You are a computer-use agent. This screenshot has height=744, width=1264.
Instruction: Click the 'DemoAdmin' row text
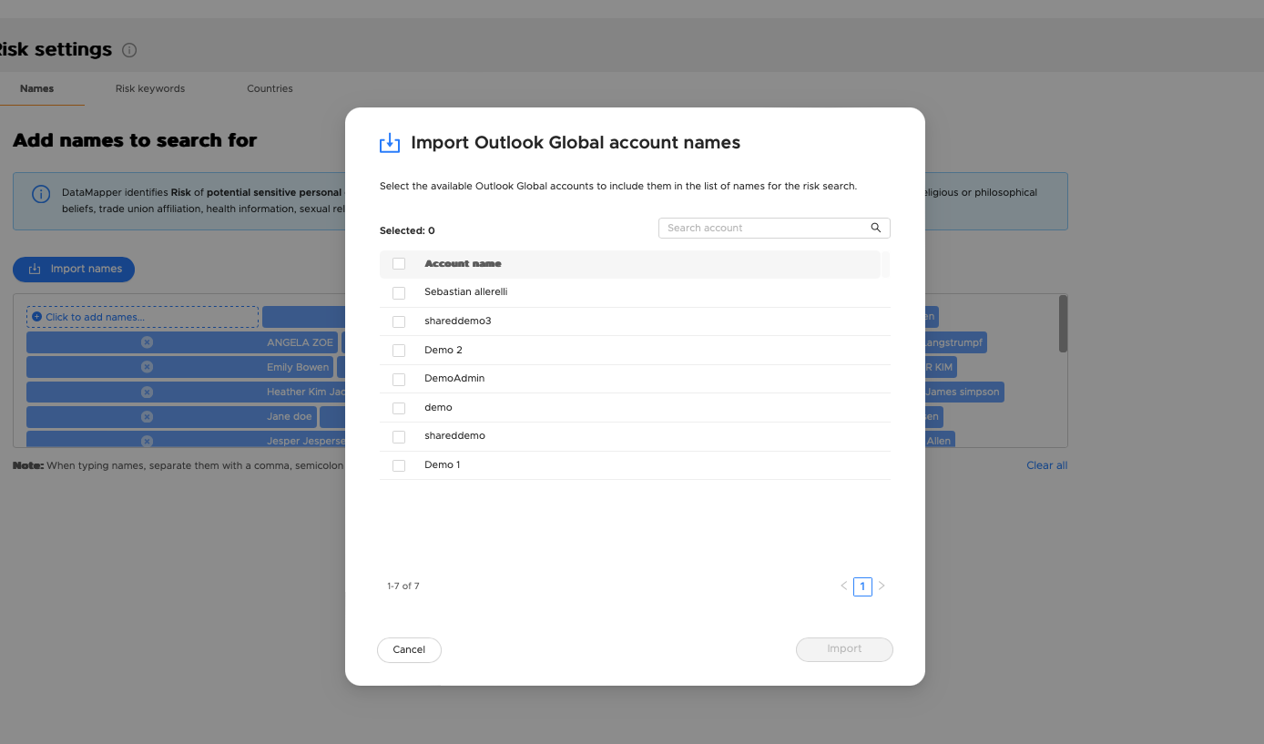(x=454, y=378)
